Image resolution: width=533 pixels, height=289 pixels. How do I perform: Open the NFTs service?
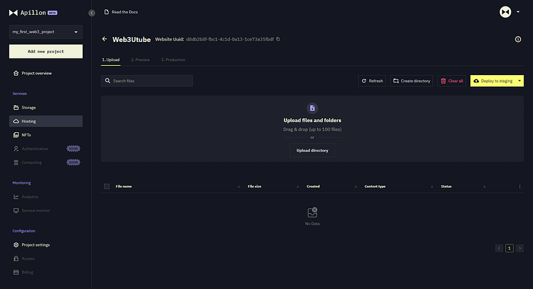click(45, 135)
